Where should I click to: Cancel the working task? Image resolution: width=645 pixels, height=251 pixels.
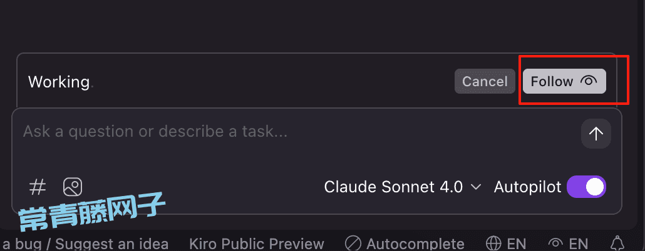pos(485,81)
